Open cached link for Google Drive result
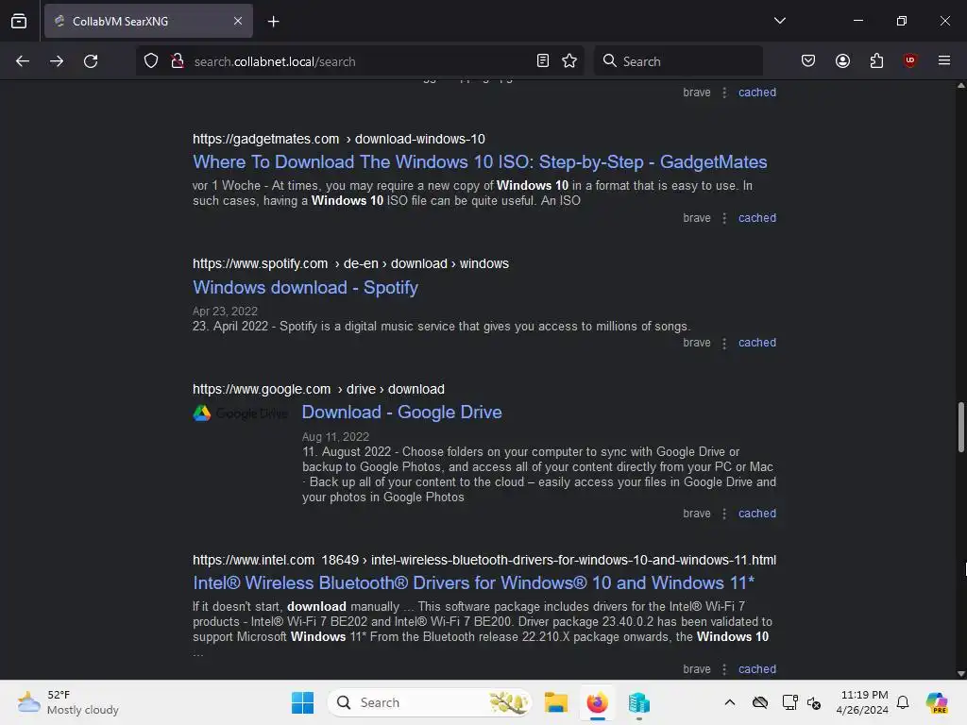The image size is (967, 725). coord(757,514)
